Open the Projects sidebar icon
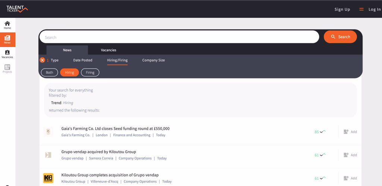 (x=7, y=69)
